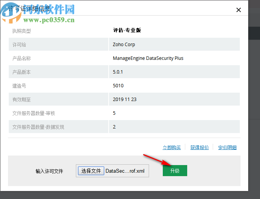Select the Zoho Corp licensee value
The width and height of the screenshot is (260, 199).
pos(124,45)
